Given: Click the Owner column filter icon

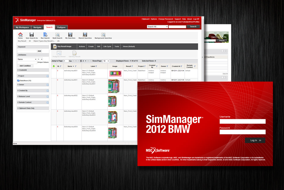Looking at the screenshot, I should click(x=167, y=66).
